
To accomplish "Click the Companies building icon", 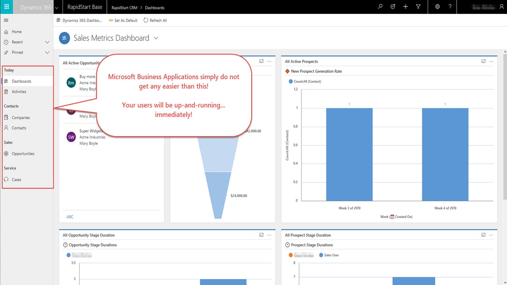I will pos(6,118).
